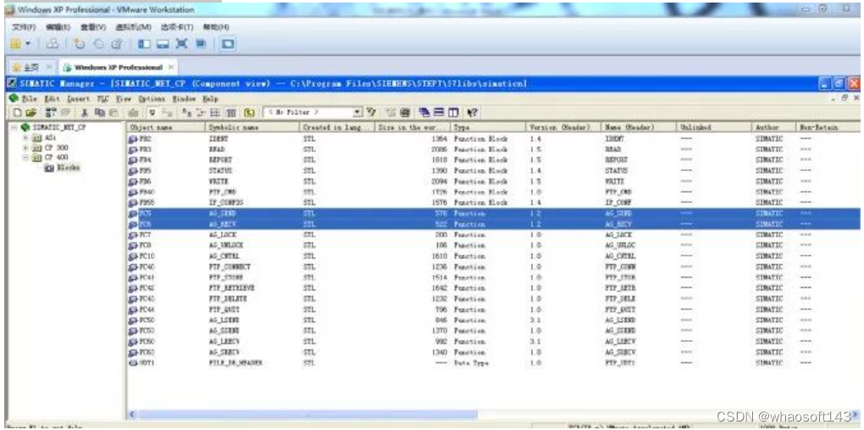Click the Paste icon in SIMATIC toolbar
Image resolution: width=864 pixels, height=430 pixels.
tap(113, 113)
